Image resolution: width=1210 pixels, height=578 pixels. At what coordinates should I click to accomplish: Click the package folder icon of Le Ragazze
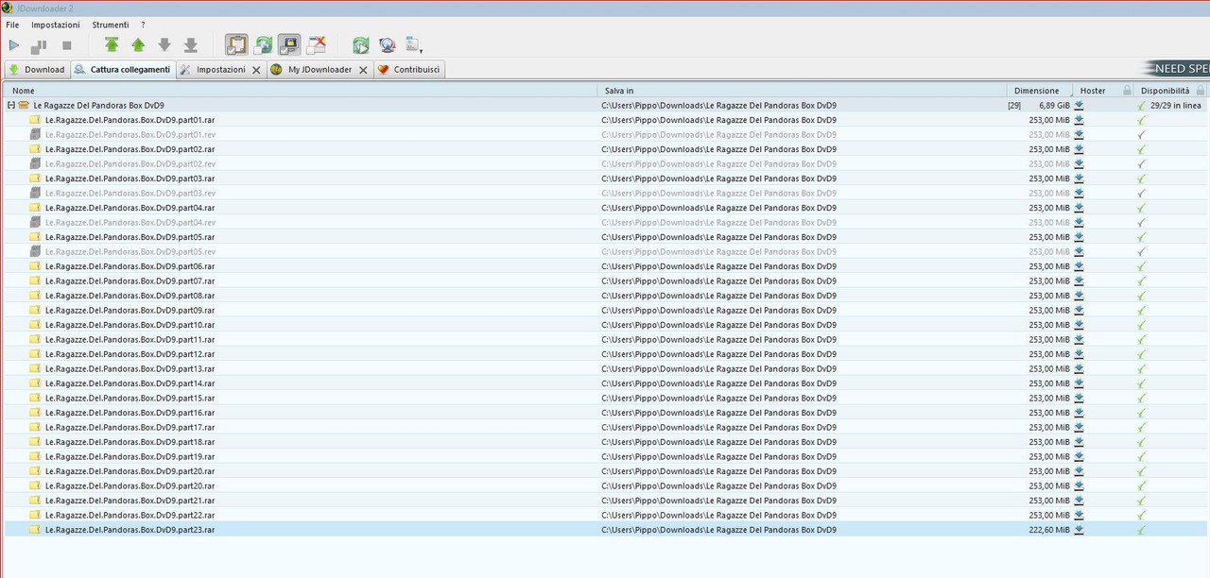point(24,106)
